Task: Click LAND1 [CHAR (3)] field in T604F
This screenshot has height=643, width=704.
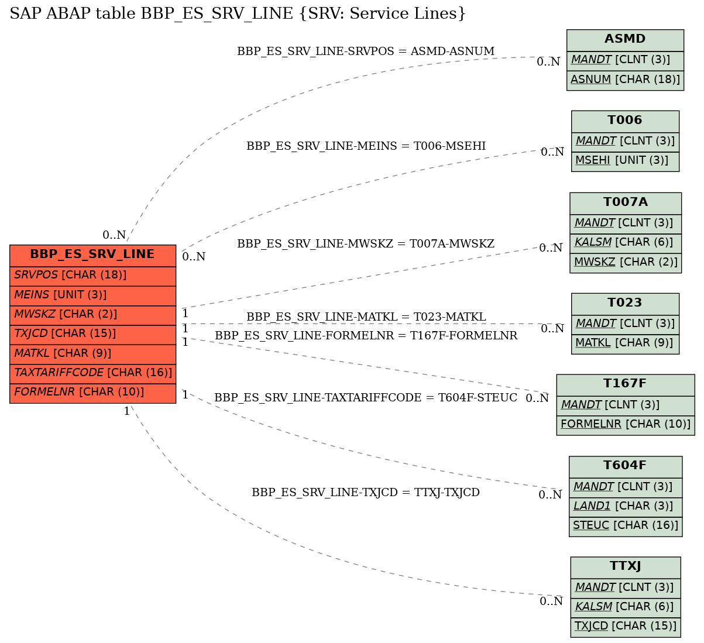Action: coord(626,507)
